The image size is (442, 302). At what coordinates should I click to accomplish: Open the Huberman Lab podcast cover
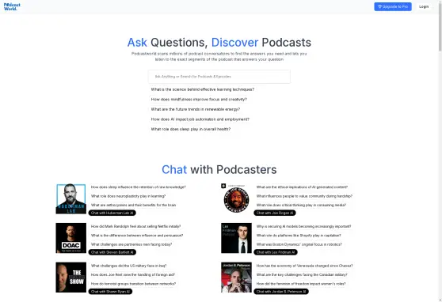click(71, 198)
